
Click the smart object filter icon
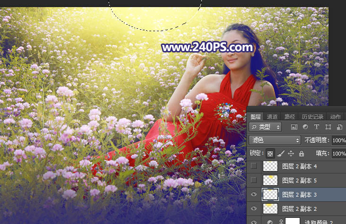[339, 127]
